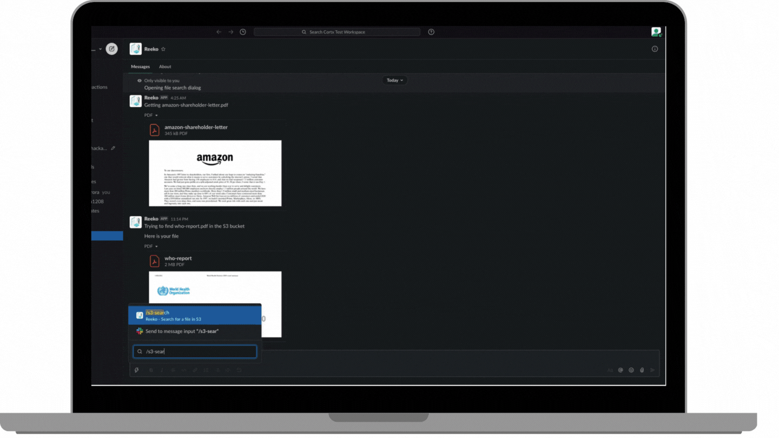Click Reeko app avatar in header
The height and width of the screenshot is (438, 779).
pyautogui.click(x=136, y=49)
